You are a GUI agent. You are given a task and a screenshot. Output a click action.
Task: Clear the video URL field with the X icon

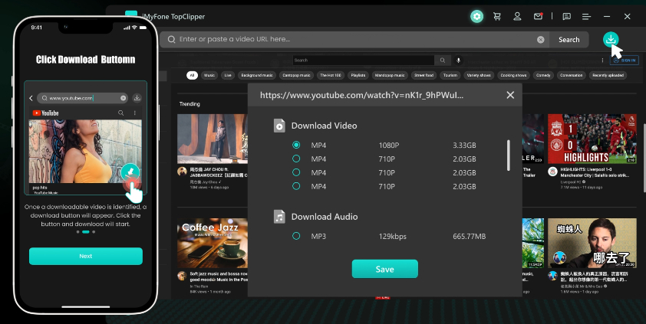tap(541, 40)
